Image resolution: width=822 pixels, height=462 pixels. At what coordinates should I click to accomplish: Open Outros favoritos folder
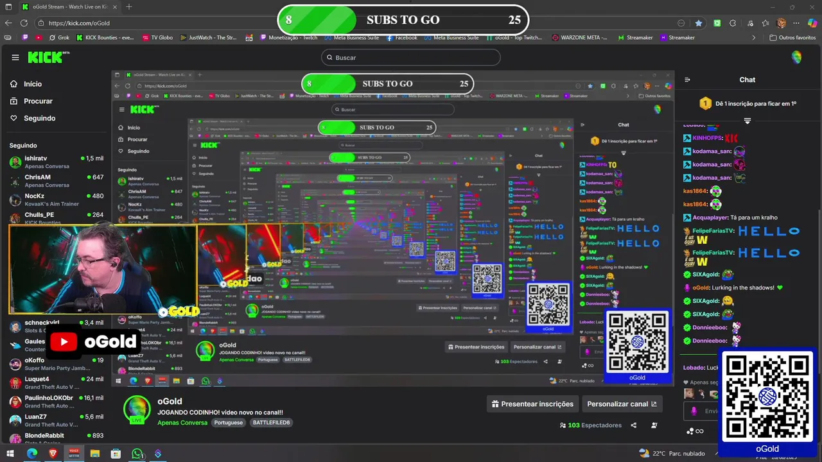pyautogui.click(x=792, y=37)
